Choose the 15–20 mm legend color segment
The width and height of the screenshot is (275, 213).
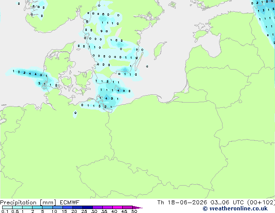[x=67, y=207]
